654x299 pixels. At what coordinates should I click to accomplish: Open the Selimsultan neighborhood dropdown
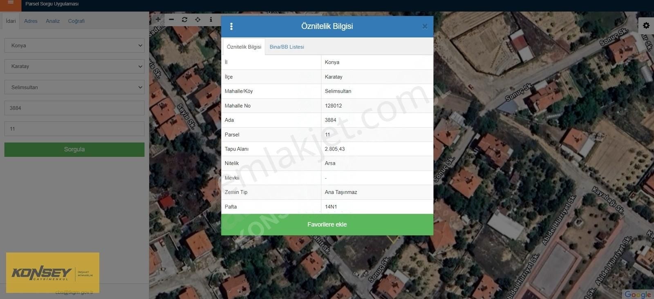[74, 87]
